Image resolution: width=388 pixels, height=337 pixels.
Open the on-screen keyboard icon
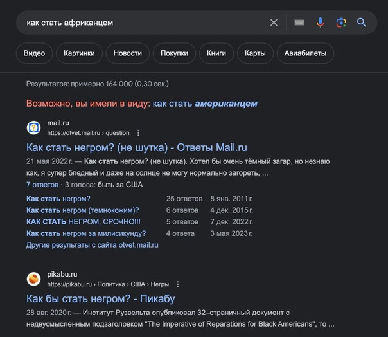pyautogui.click(x=299, y=23)
